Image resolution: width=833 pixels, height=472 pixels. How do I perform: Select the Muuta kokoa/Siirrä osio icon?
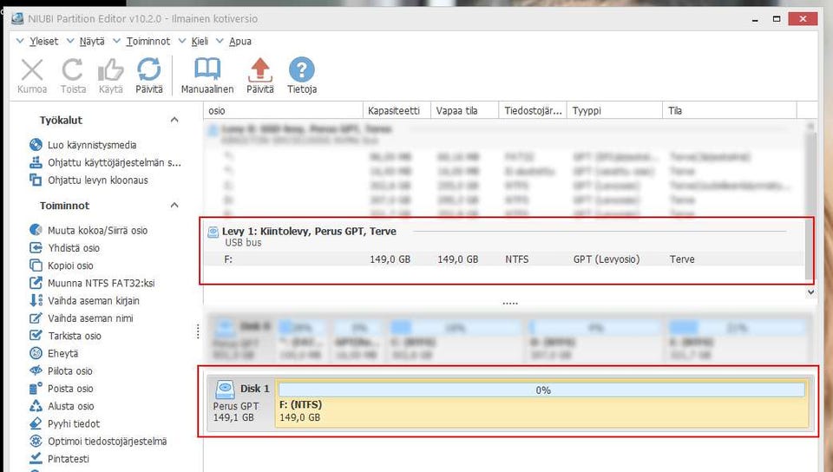pos(36,230)
